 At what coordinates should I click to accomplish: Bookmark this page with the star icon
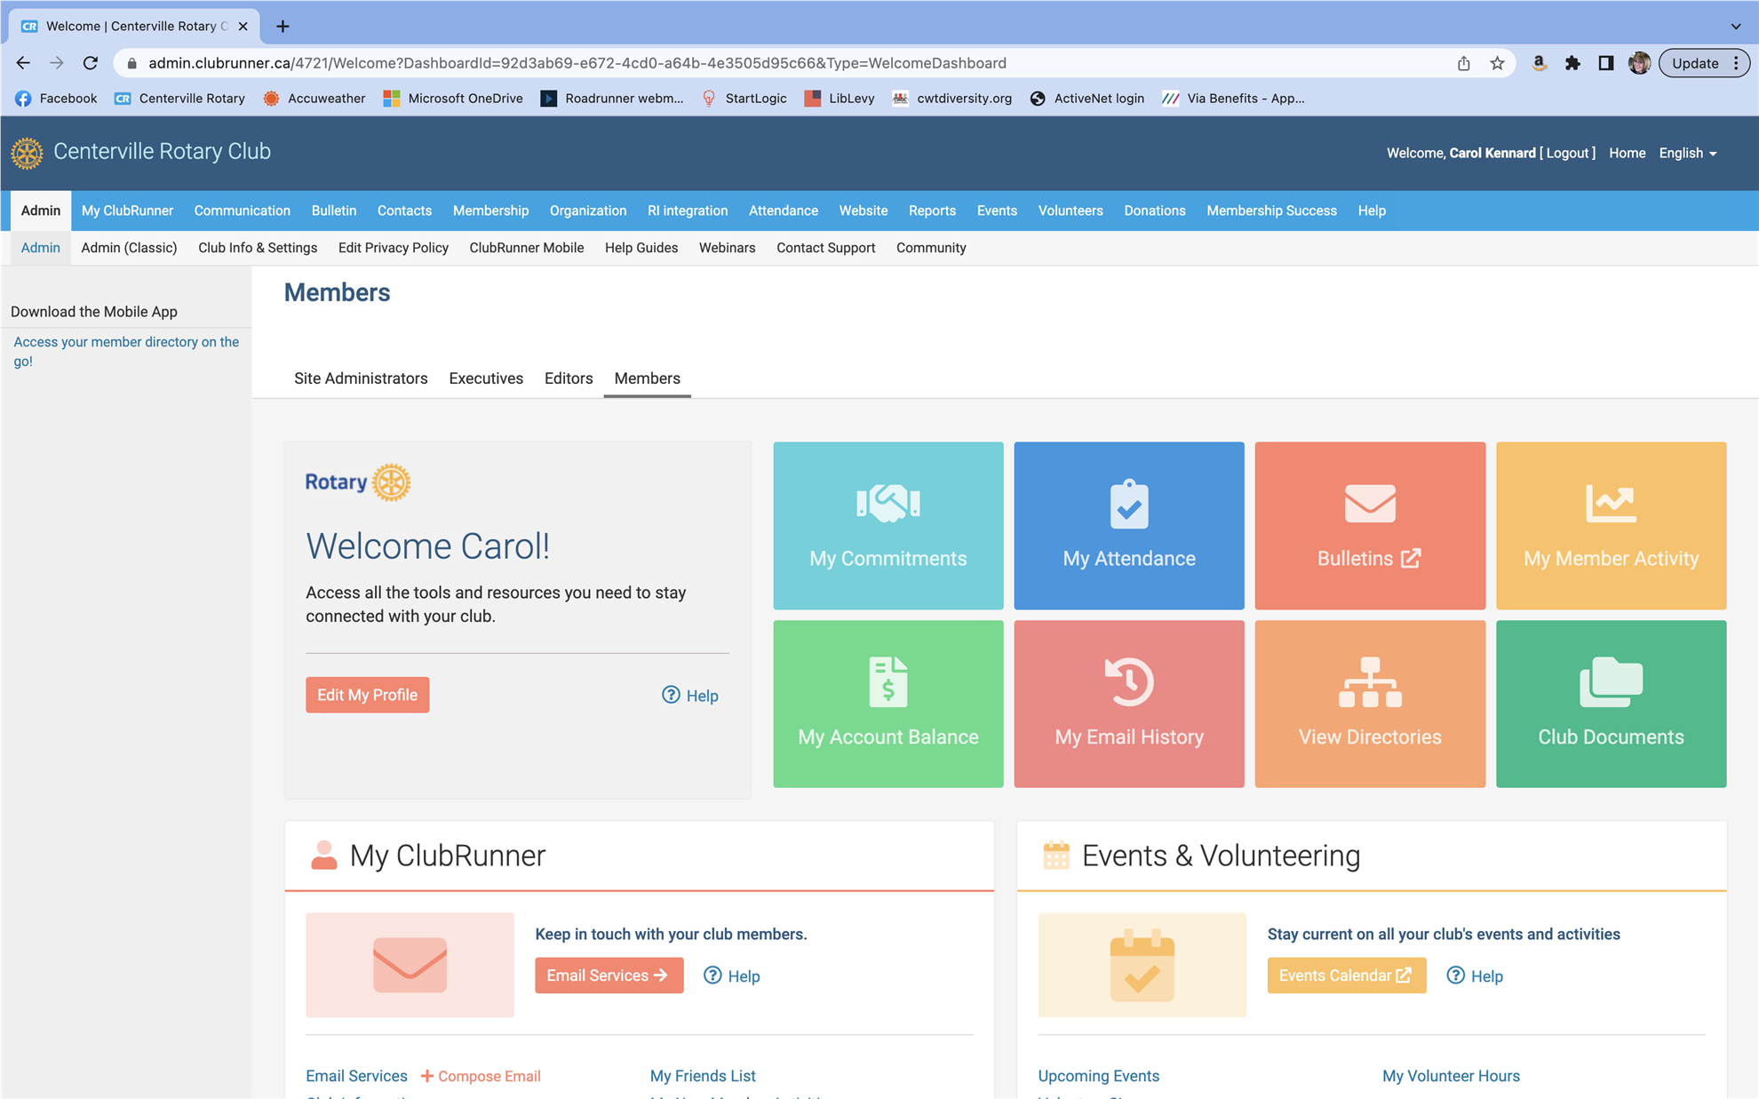(x=1497, y=63)
